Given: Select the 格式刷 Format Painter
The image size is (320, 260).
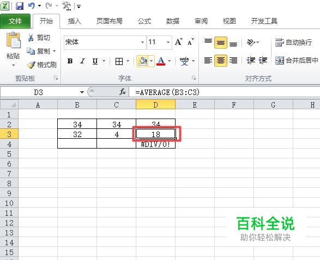Looking at the screenshot, I should coord(42,64).
